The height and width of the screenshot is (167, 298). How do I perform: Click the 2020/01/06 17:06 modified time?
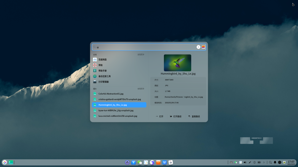172,103
